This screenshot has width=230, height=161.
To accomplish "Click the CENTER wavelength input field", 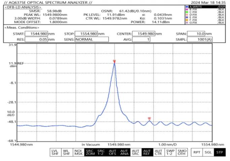I will pyautogui.click(x=145, y=34).
